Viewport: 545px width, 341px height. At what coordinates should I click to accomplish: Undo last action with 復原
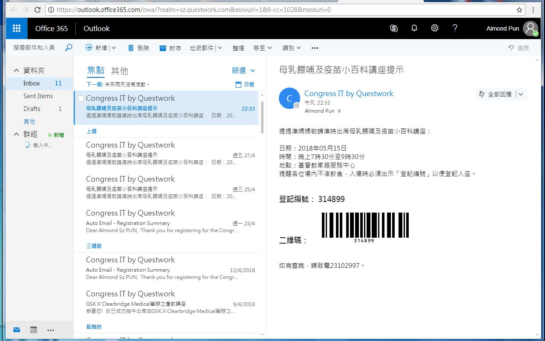(x=519, y=48)
